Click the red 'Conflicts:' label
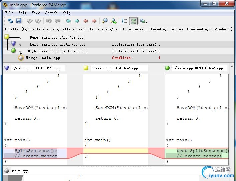The image size is (236, 181). click(122, 58)
